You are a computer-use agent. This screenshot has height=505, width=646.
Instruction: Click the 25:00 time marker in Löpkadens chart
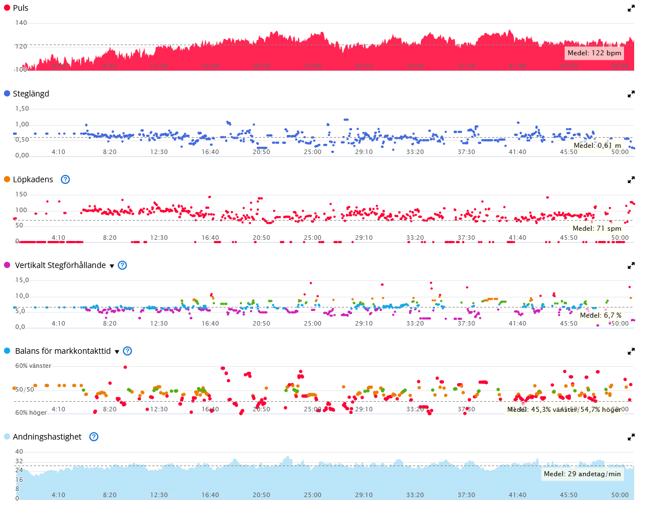(313, 237)
